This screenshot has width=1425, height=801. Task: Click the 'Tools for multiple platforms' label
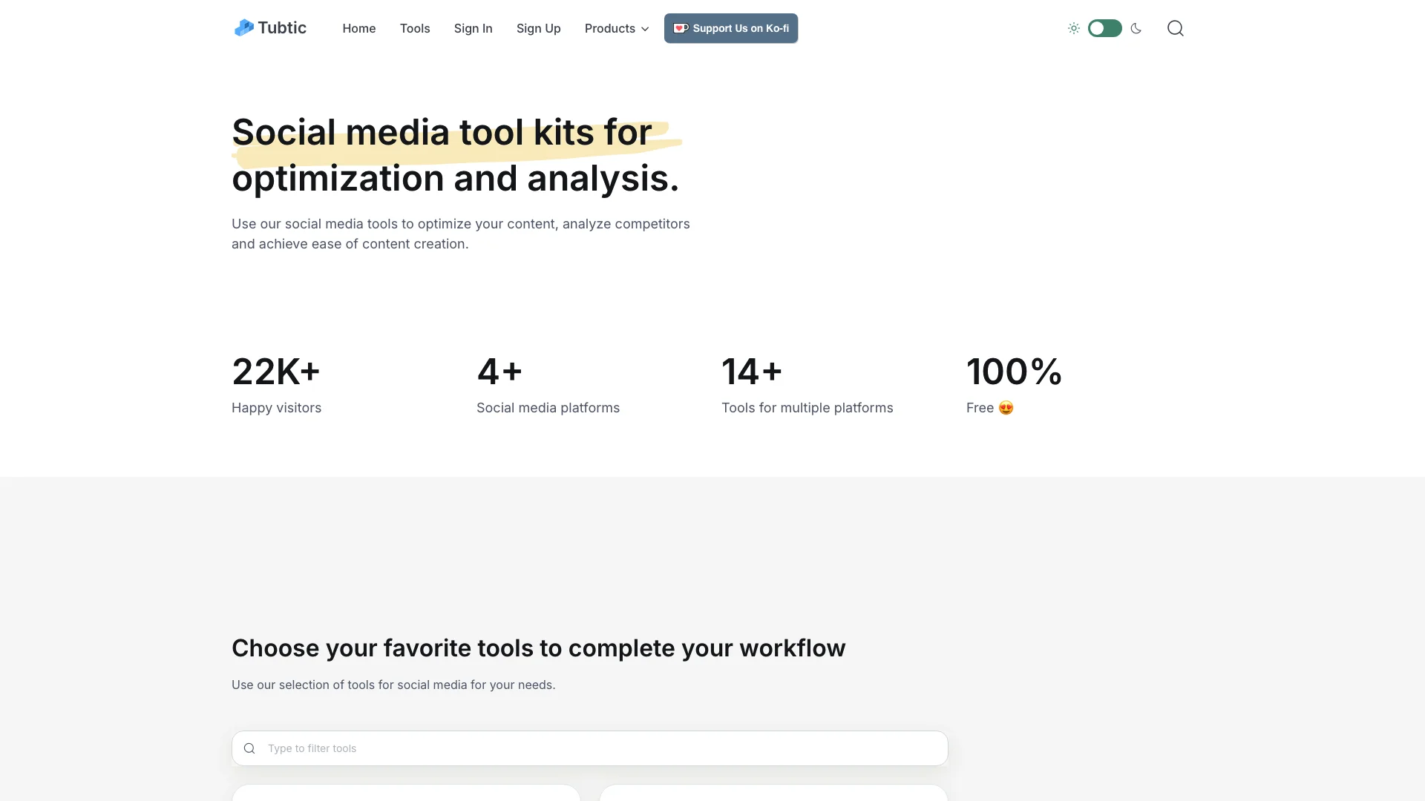coord(807,408)
